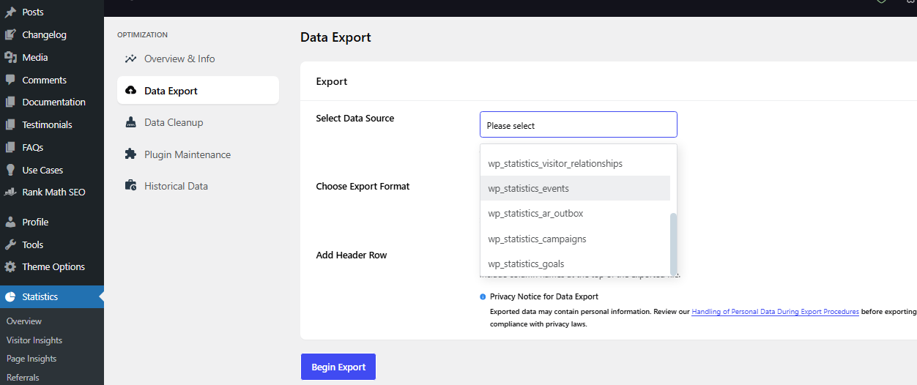Image resolution: width=917 pixels, height=385 pixels.
Task: Click the Comments bubble icon
Action: pos(10,81)
